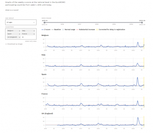Screen dimensions: 153x133
Task: Toggle the Z-score legend entry
Action: pyautogui.click(x=46, y=30)
